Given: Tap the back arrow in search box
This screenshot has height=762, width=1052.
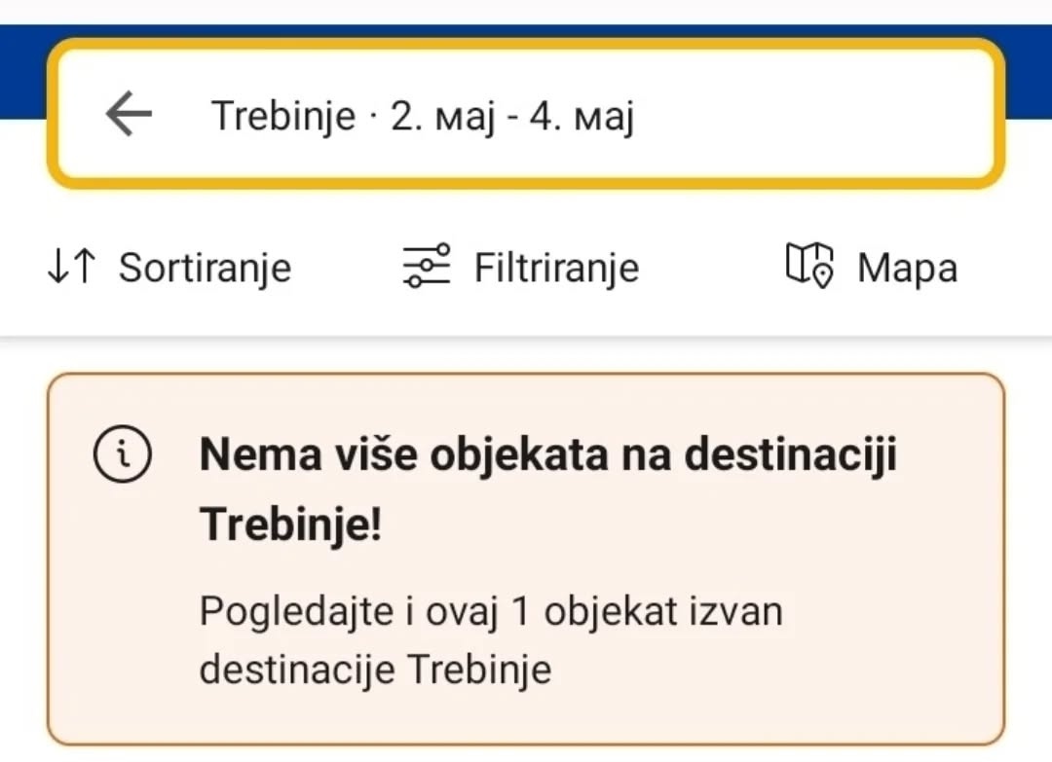Looking at the screenshot, I should 129,114.
